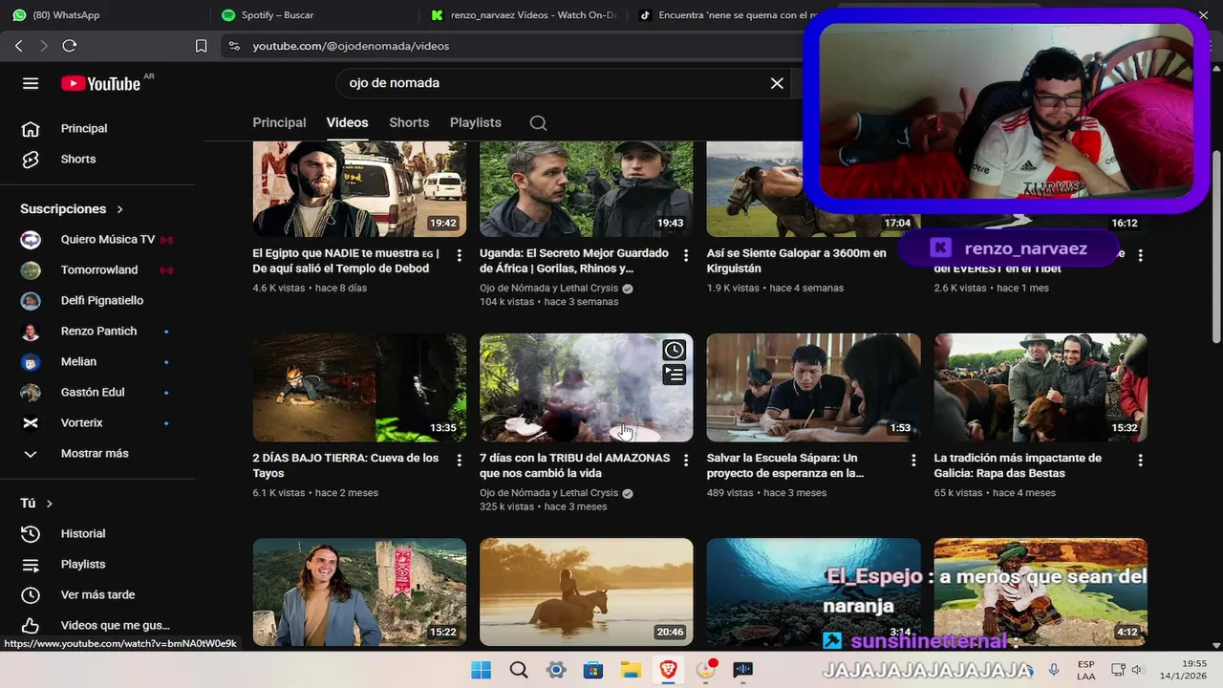Expand the Suscripciones section chevron
1223x688 pixels.
coord(119,209)
